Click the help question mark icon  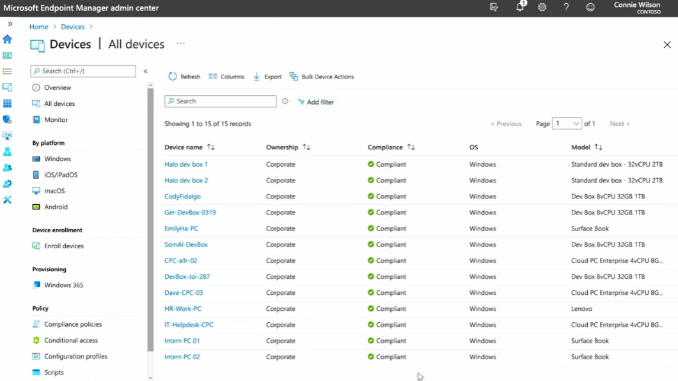click(566, 8)
